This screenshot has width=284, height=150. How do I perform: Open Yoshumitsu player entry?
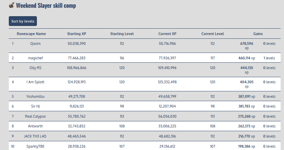coord(36,96)
